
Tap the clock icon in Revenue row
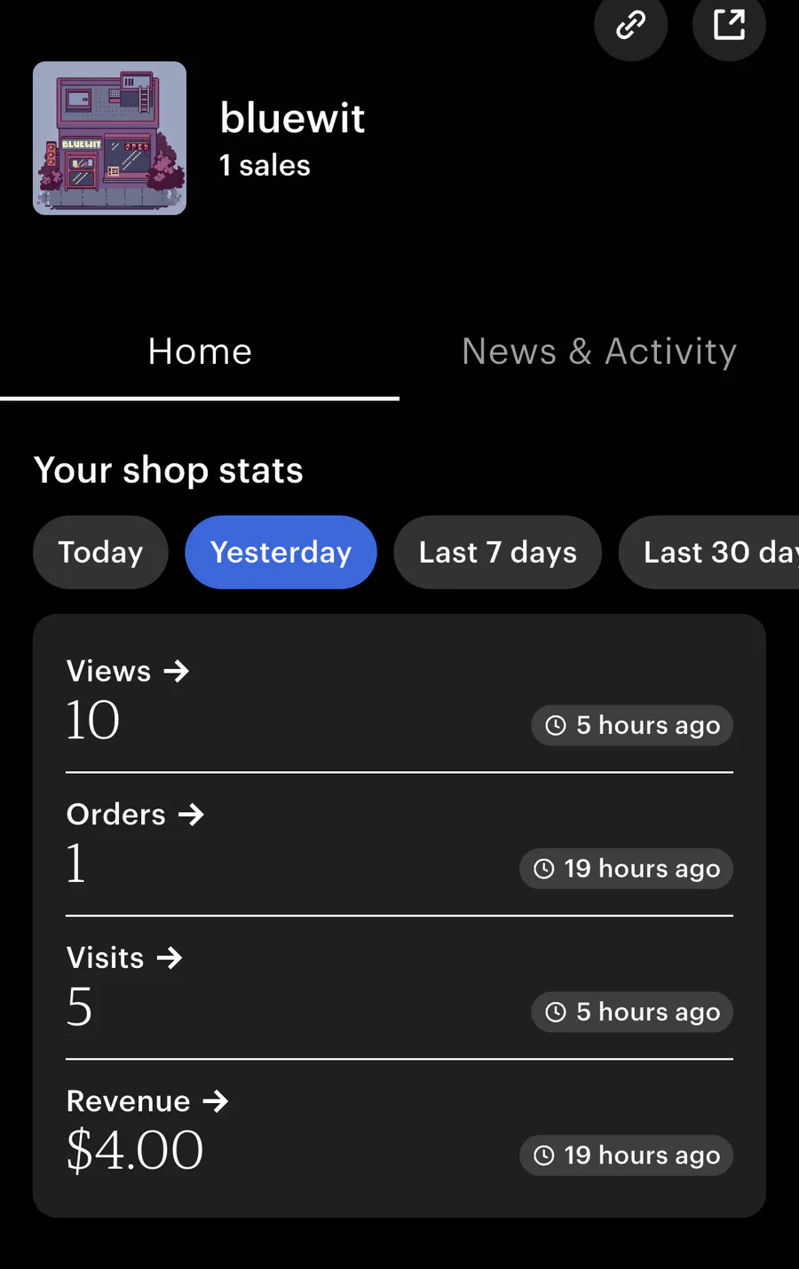544,1155
